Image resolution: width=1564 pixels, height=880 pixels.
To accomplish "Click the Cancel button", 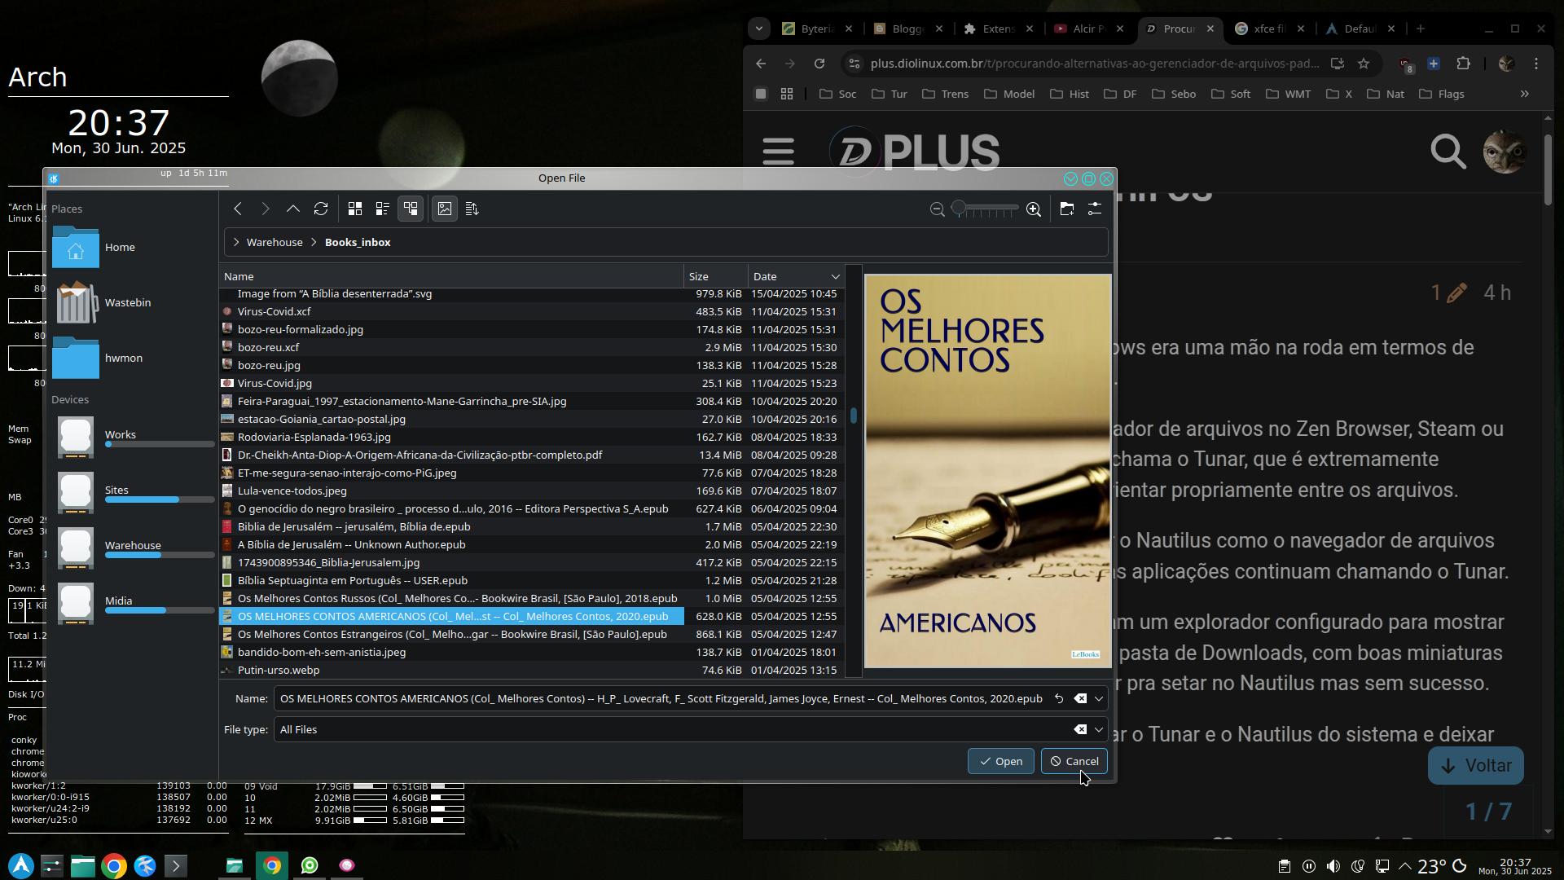I will coord(1074,762).
